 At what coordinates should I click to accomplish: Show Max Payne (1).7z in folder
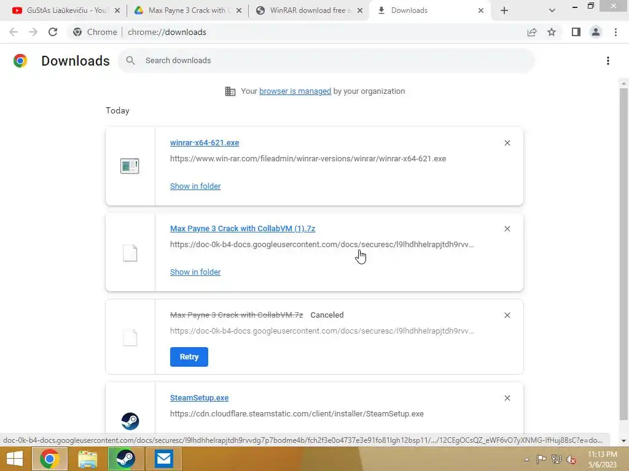(195, 272)
